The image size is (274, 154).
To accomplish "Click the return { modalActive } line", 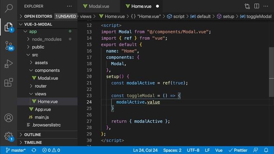I will tap(140, 121).
